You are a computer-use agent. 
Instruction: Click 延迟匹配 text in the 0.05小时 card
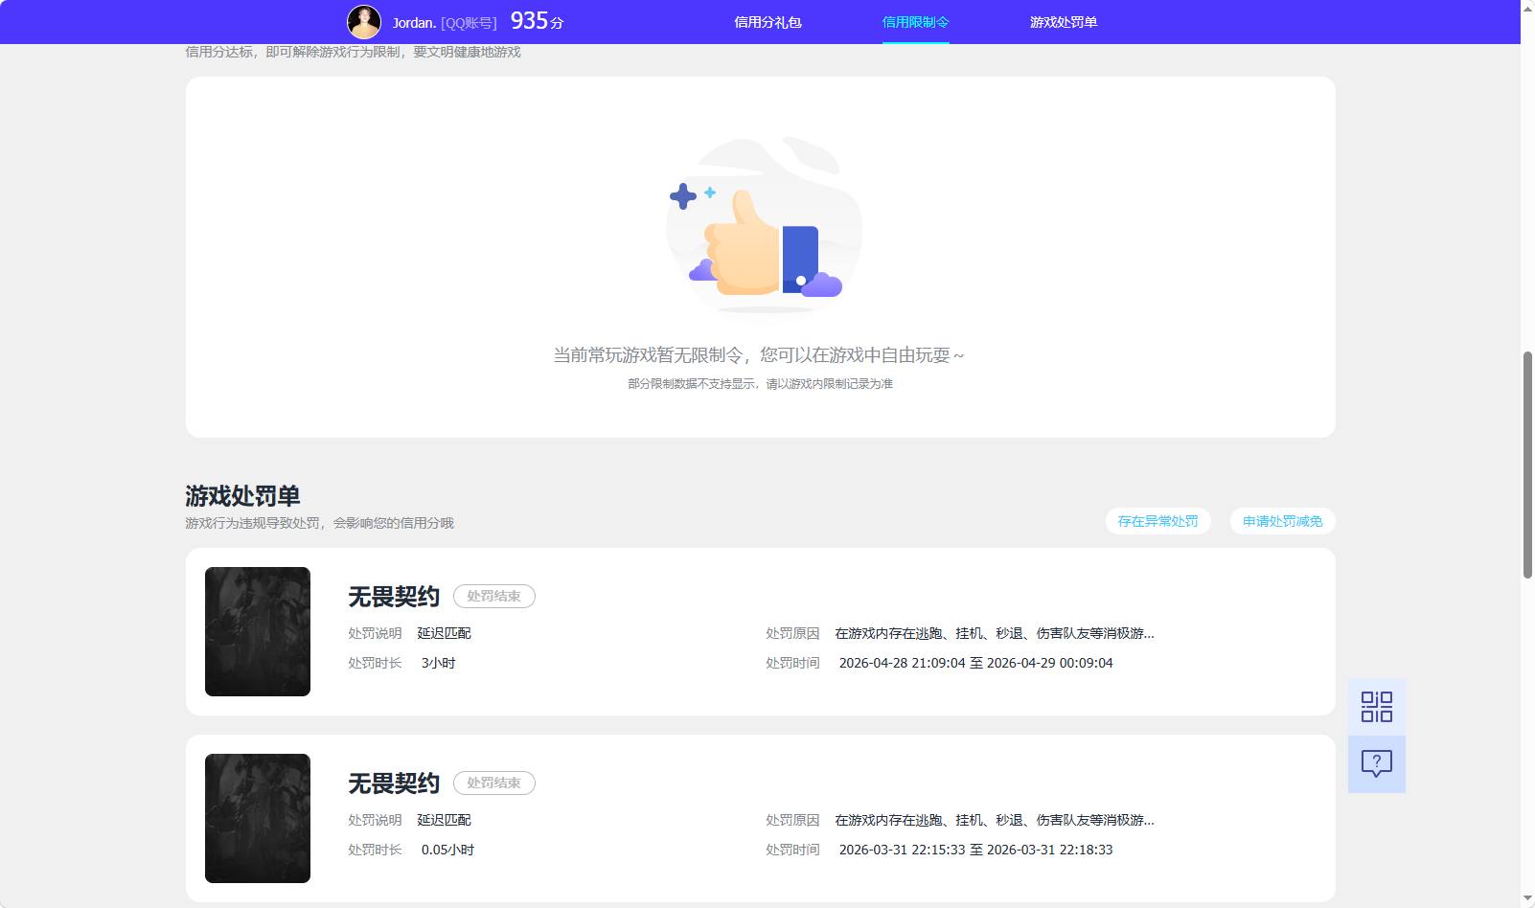(x=444, y=820)
